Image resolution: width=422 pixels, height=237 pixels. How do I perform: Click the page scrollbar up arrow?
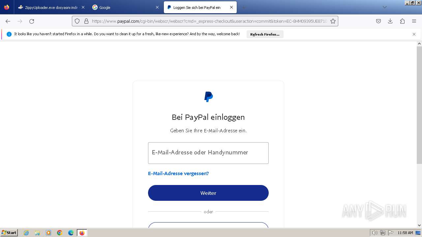(x=419, y=43)
